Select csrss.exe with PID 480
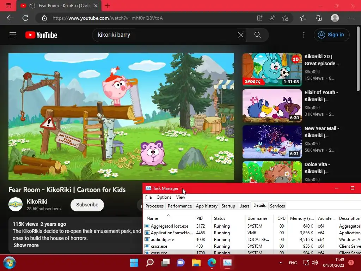361x271 pixels. (252, 246)
